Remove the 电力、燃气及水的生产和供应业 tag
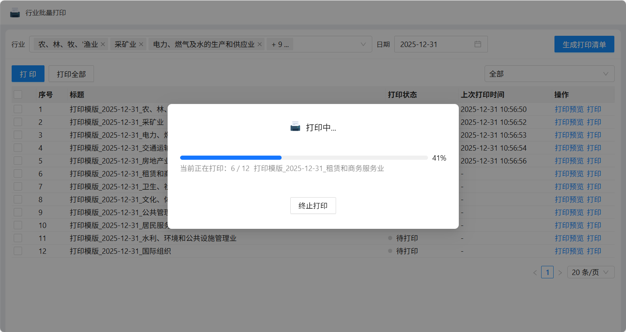626x332 pixels. (x=260, y=45)
